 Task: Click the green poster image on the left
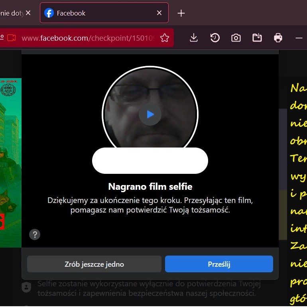tap(11, 159)
